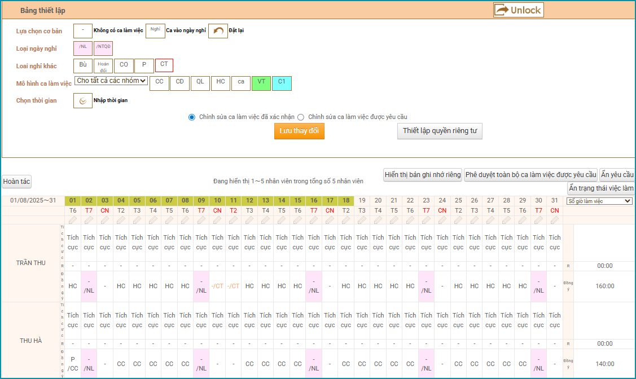Select the 'Nghỉ' day-off shift box

(x=155, y=30)
